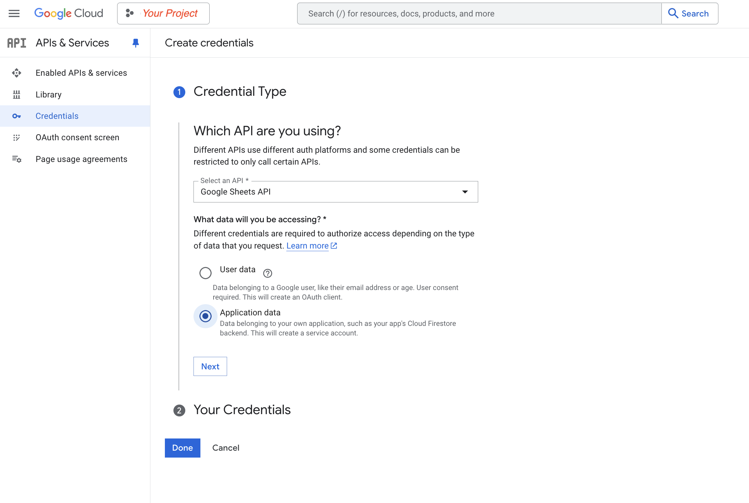Focus the resources search field
This screenshot has width=749, height=503.
(479, 13)
